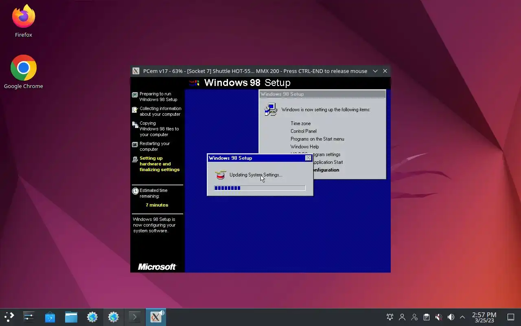Open the clipboard tray icon
Screen dimensions: 521x326
[x=427, y=317]
